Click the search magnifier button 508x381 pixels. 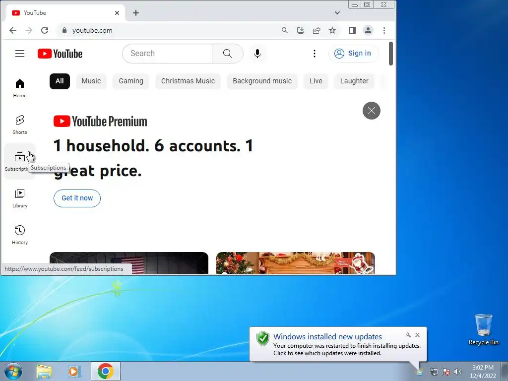[x=227, y=54]
